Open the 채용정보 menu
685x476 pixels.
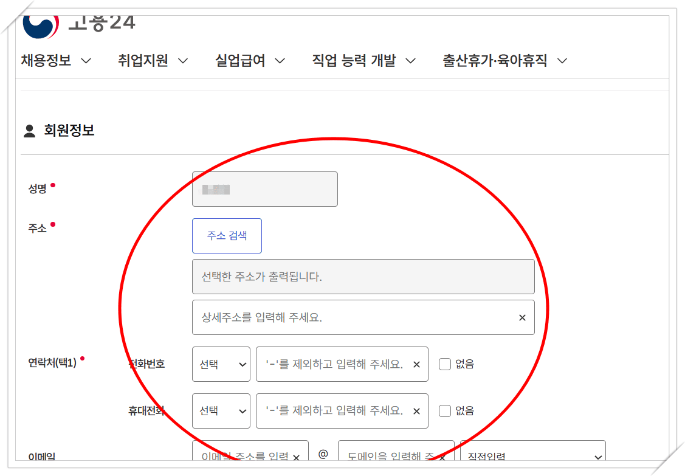[x=47, y=61]
